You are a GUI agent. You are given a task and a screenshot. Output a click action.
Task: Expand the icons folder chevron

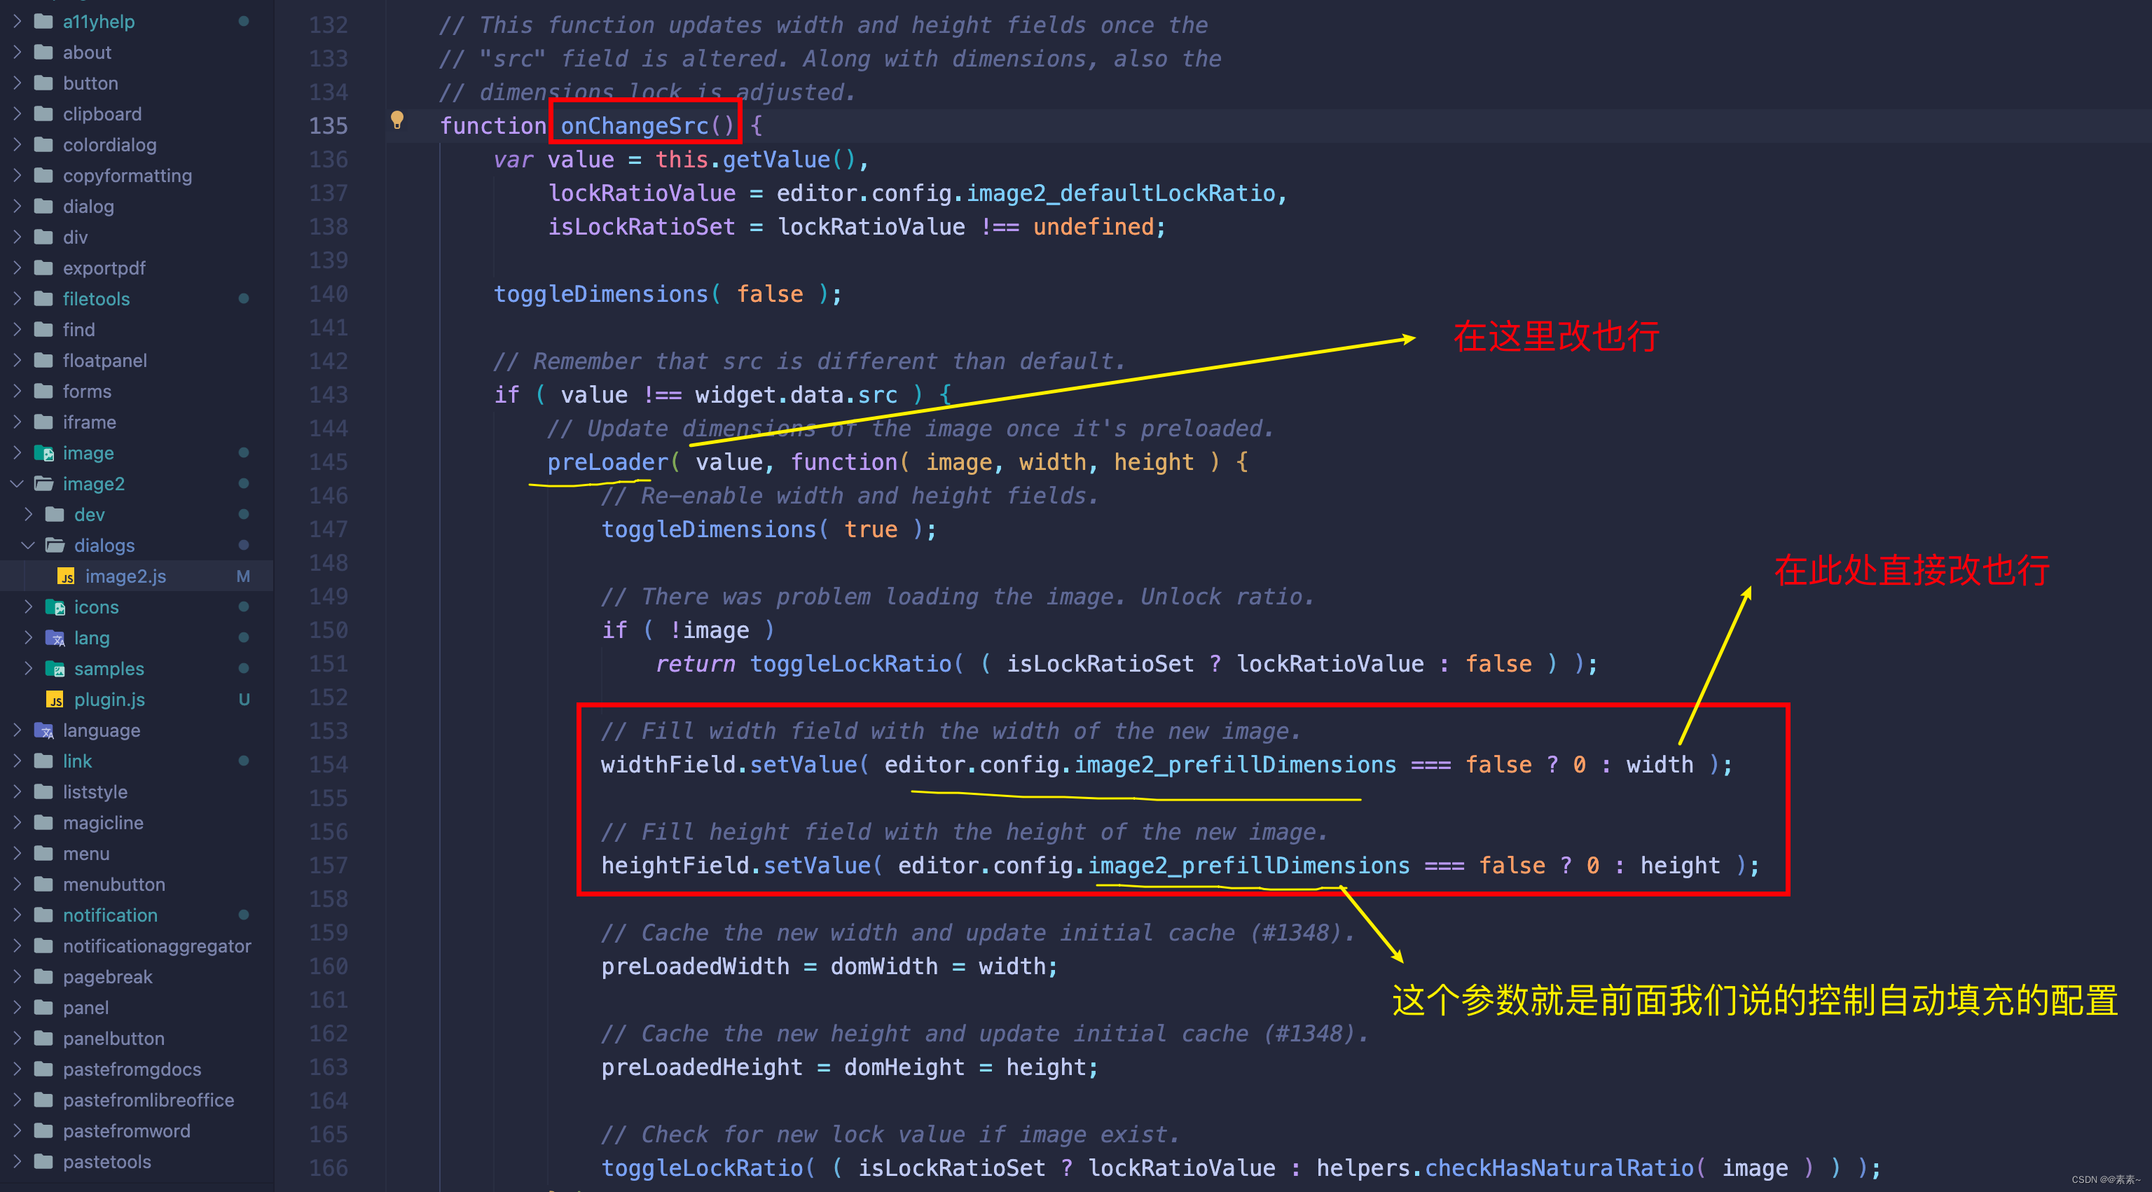[29, 607]
